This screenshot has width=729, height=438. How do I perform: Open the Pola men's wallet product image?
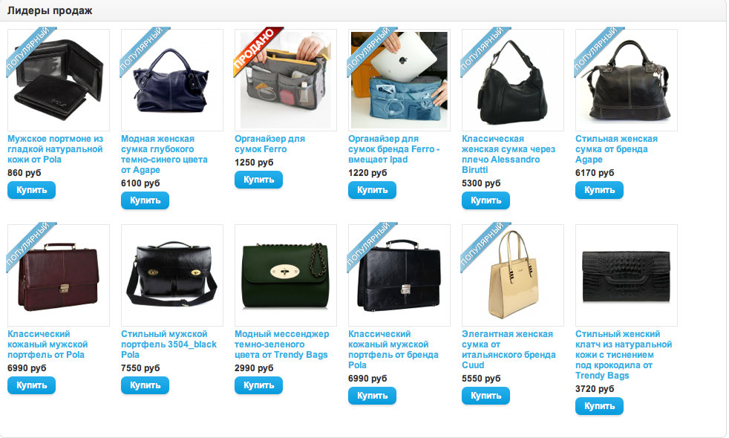[x=59, y=80]
